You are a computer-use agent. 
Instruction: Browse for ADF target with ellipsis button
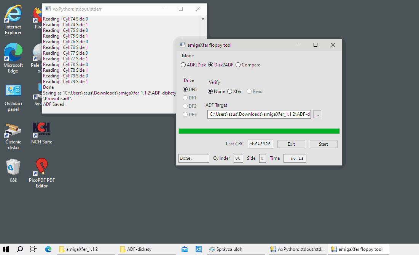coord(317,114)
